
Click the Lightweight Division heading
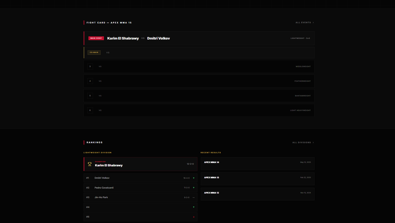click(97, 153)
